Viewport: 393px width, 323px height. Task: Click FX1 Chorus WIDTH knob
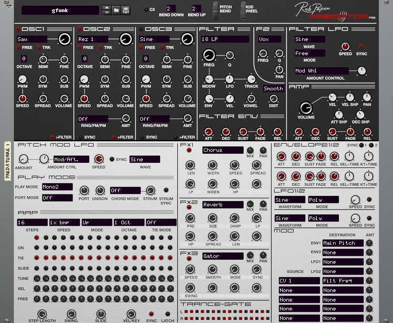[x=213, y=165]
